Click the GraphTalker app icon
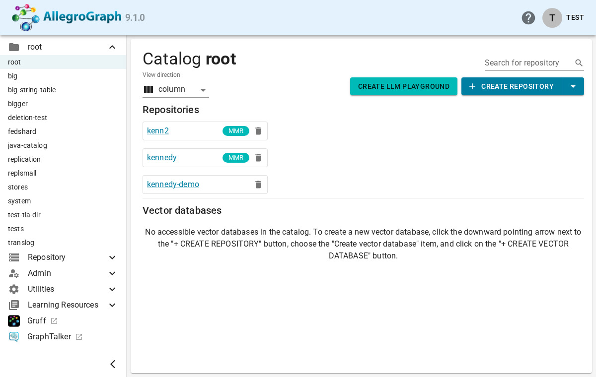The width and height of the screenshot is (596, 377). (x=14, y=337)
